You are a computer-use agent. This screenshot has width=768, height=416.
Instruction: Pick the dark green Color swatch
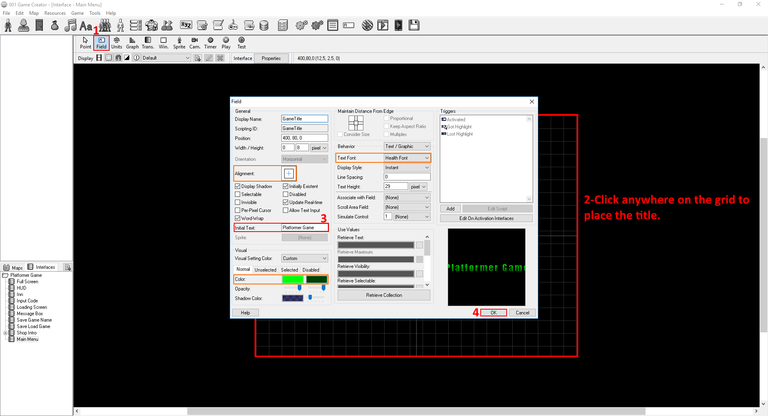click(x=317, y=279)
